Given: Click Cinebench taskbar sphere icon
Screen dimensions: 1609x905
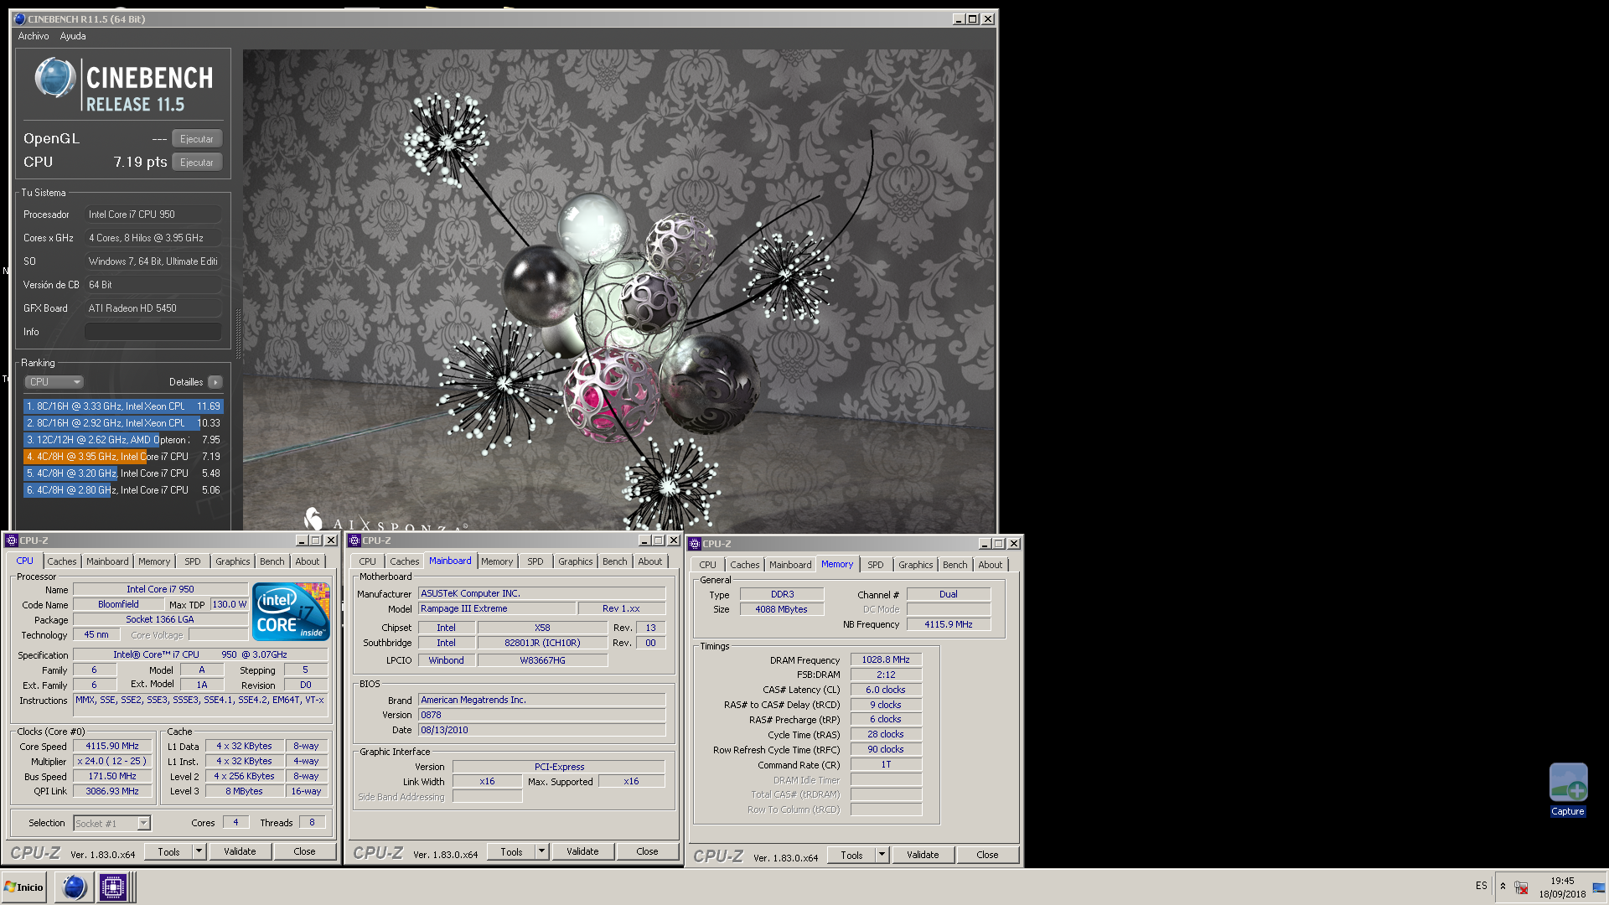Looking at the screenshot, I should point(74,887).
